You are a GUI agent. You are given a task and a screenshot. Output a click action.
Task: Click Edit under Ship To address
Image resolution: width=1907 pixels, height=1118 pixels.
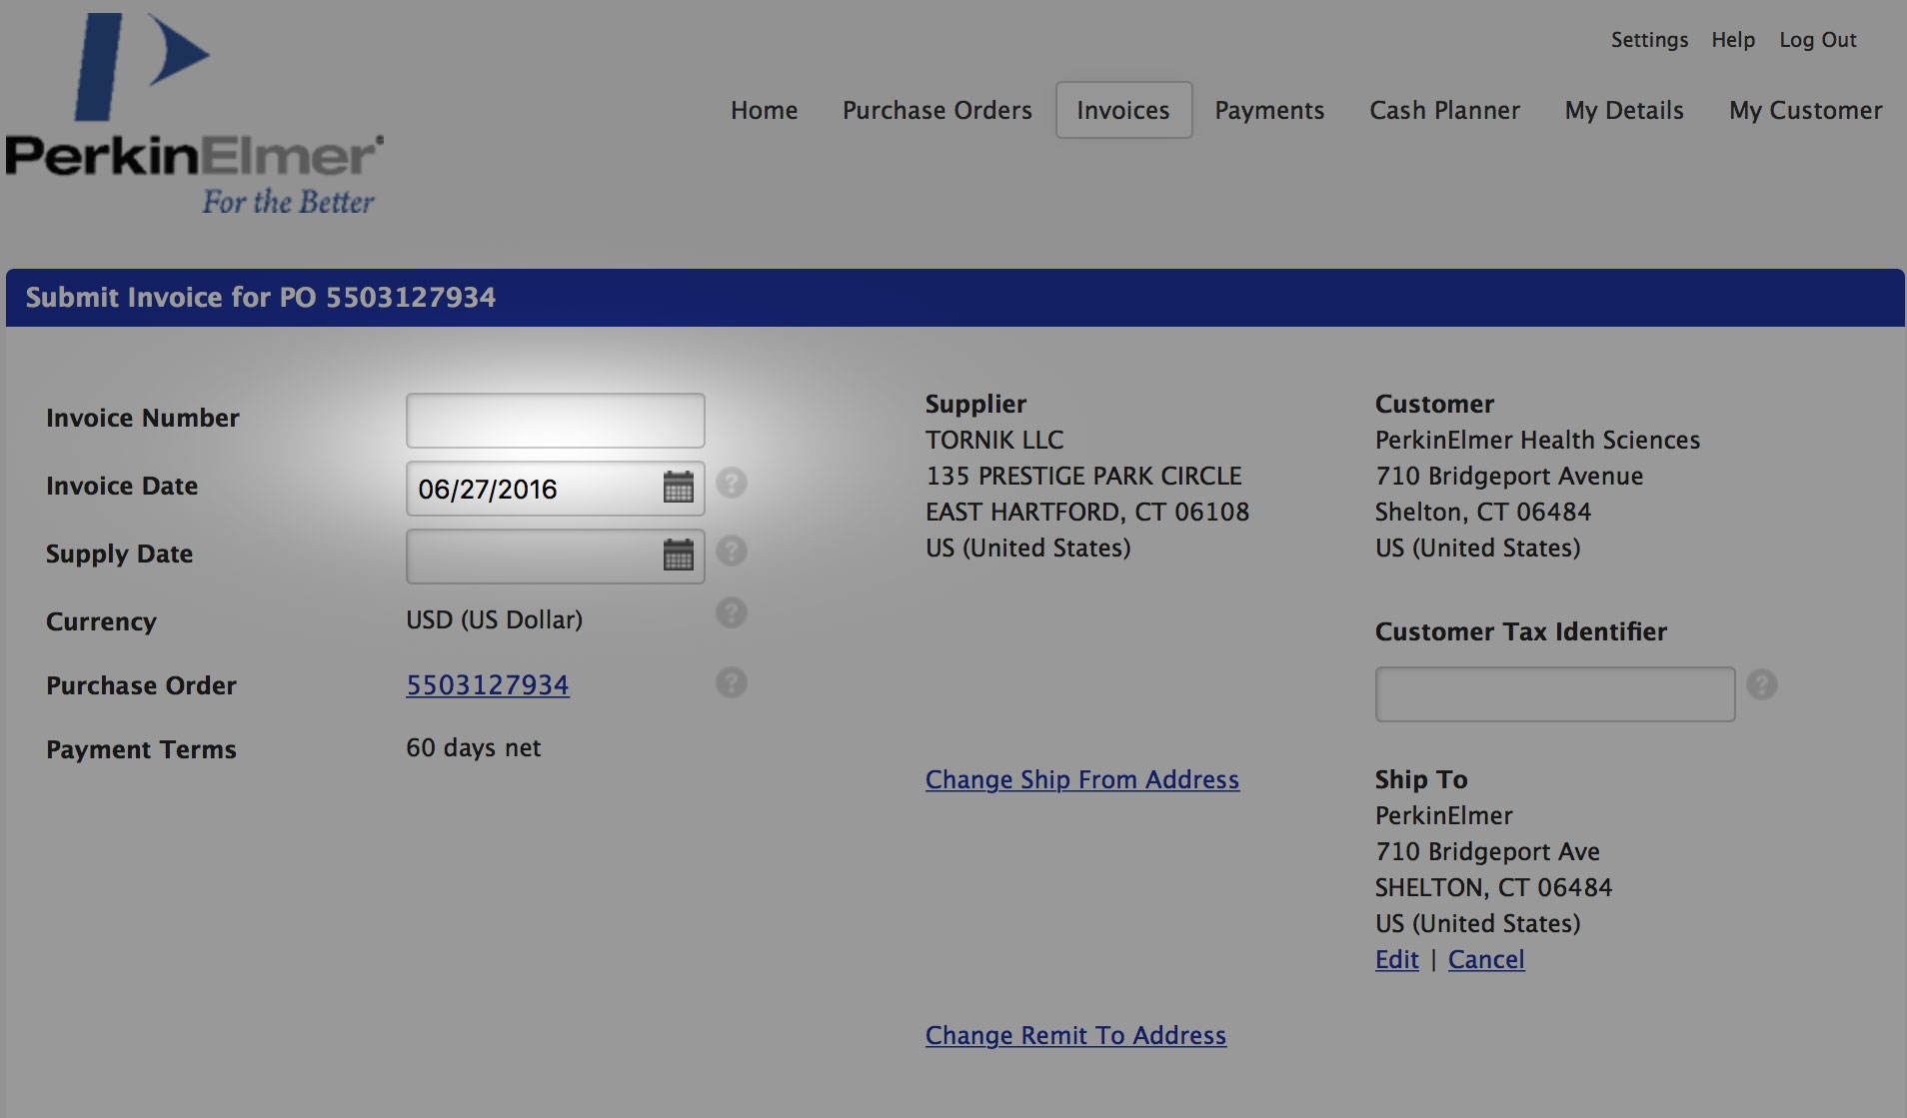(x=1397, y=959)
